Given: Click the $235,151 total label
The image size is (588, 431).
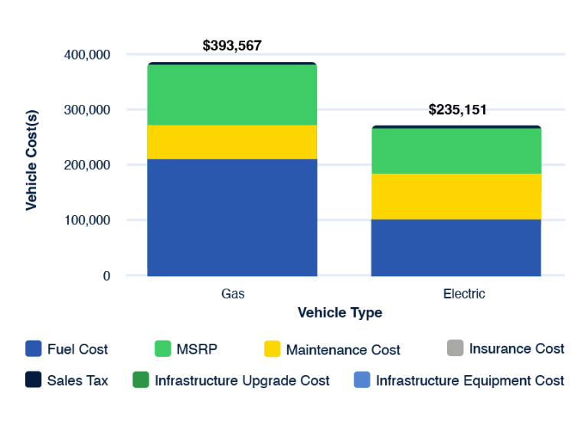Looking at the screenshot, I should [x=457, y=109].
